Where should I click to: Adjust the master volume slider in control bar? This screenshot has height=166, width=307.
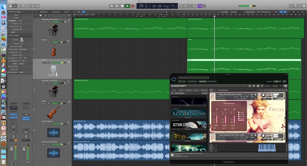pos(247,6)
